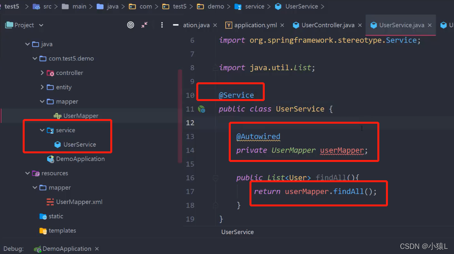Image resolution: width=454 pixels, height=254 pixels.
Task: Click com in the breadcrumb path
Action: coord(145,6)
